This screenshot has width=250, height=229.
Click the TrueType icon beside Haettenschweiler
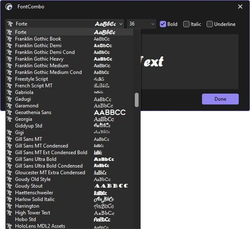(x=10, y=193)
